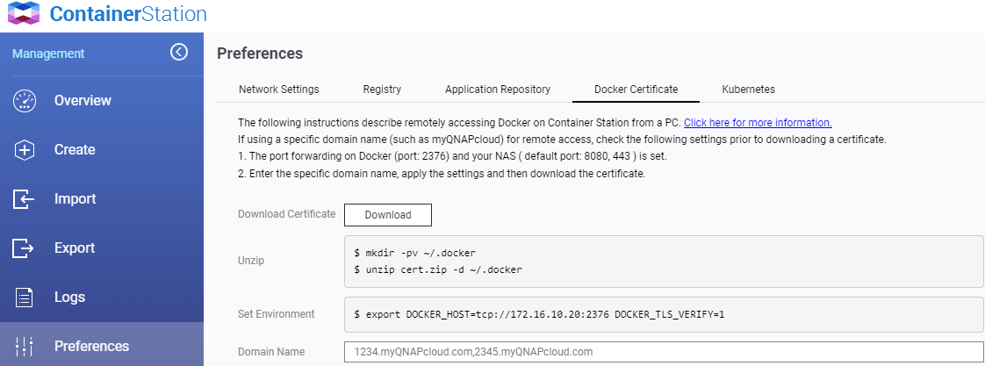Screen dimensions: 985x366
Task: Click the Domain Name input field
Action: tap(663, 352)
